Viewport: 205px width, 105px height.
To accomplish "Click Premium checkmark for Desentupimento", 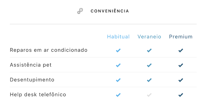I will (x=181, y=80).
